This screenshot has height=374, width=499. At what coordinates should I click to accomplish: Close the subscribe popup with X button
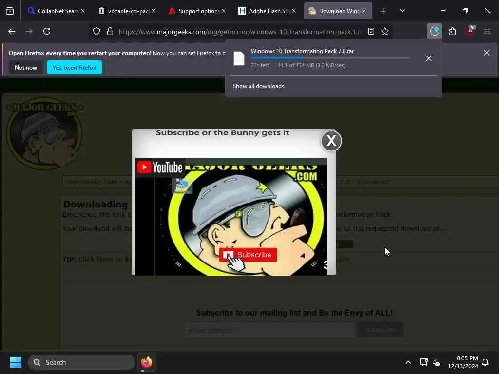tap(331, 141)
